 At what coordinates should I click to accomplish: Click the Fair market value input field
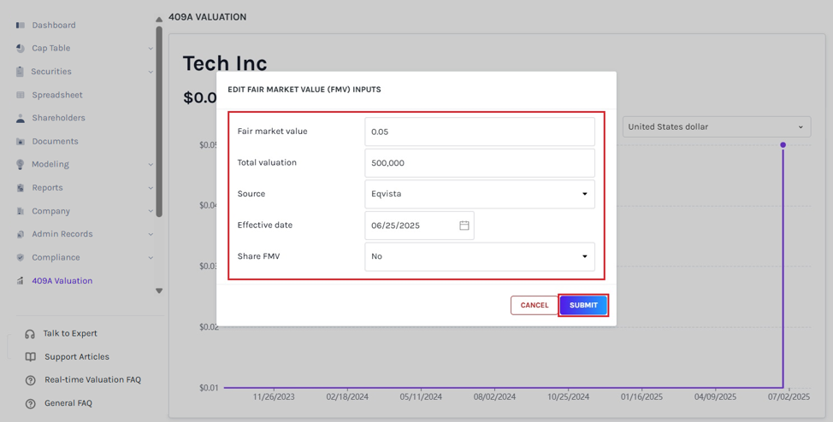480,132
